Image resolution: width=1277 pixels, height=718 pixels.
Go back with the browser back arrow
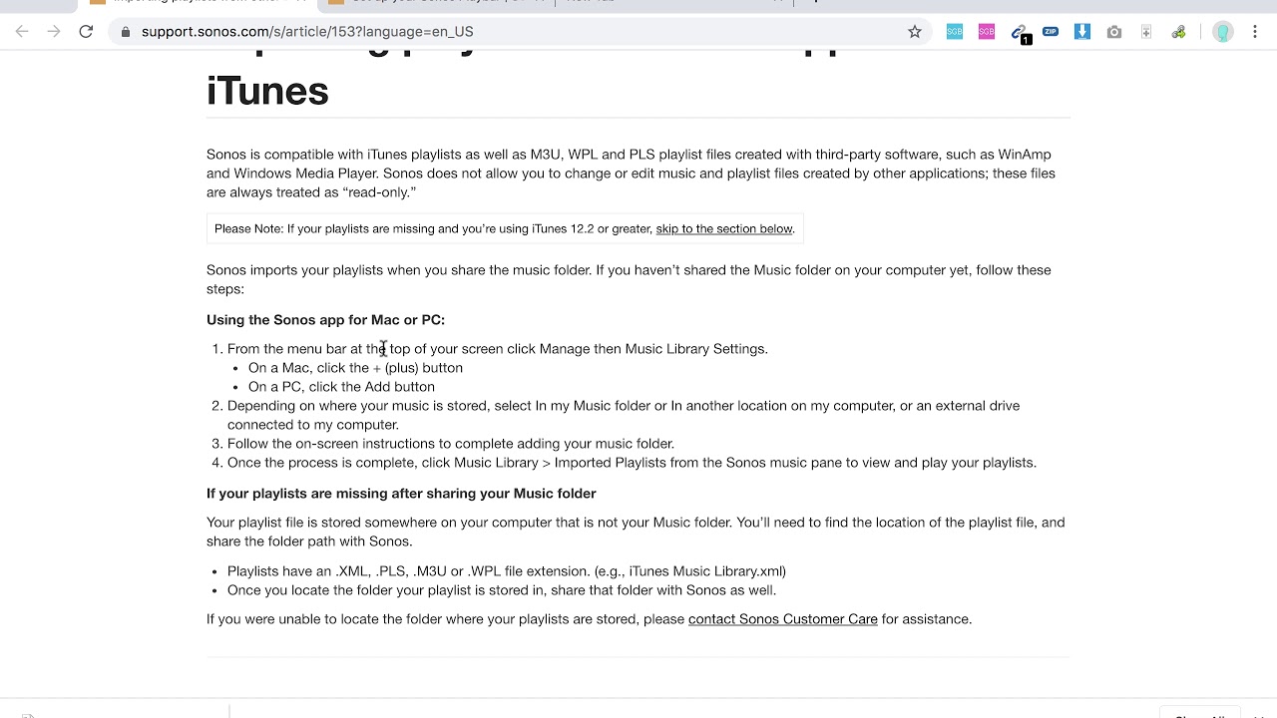tap(22, 32)
